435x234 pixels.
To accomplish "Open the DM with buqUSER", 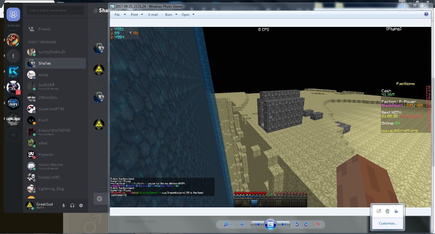I will tap(55, 86).
